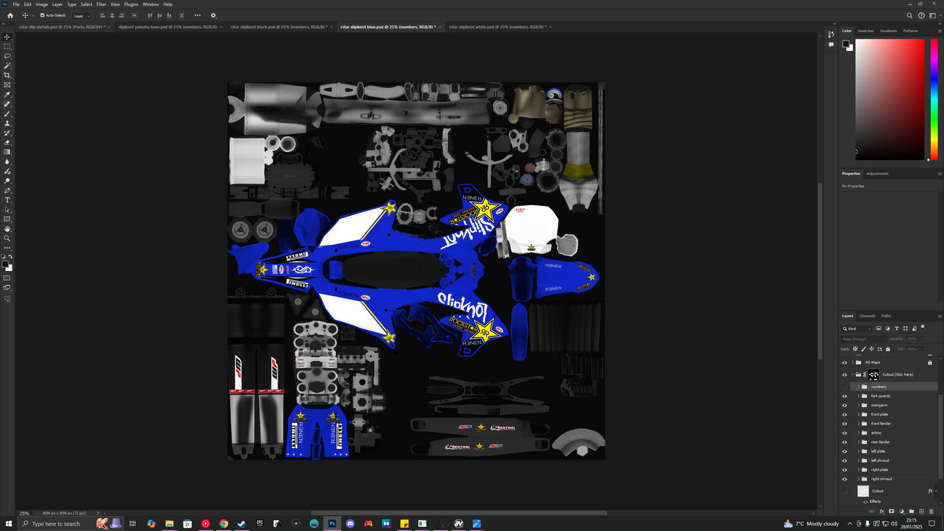The width and height of the screenshot is (944, 531).
Task: Delete layer with trash icon
Action: point(932,511)
